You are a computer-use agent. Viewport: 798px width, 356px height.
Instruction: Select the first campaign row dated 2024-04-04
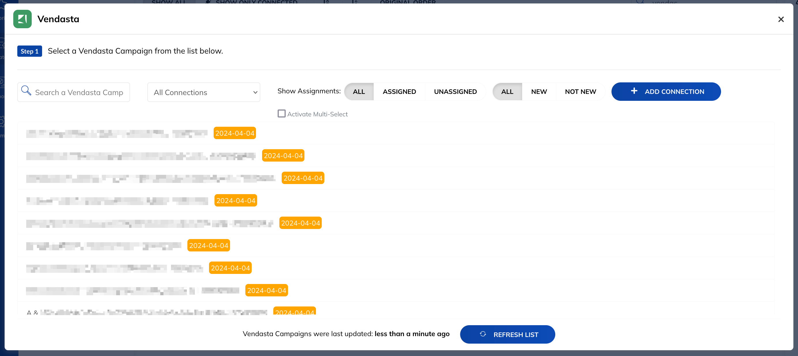click(396, 133)
